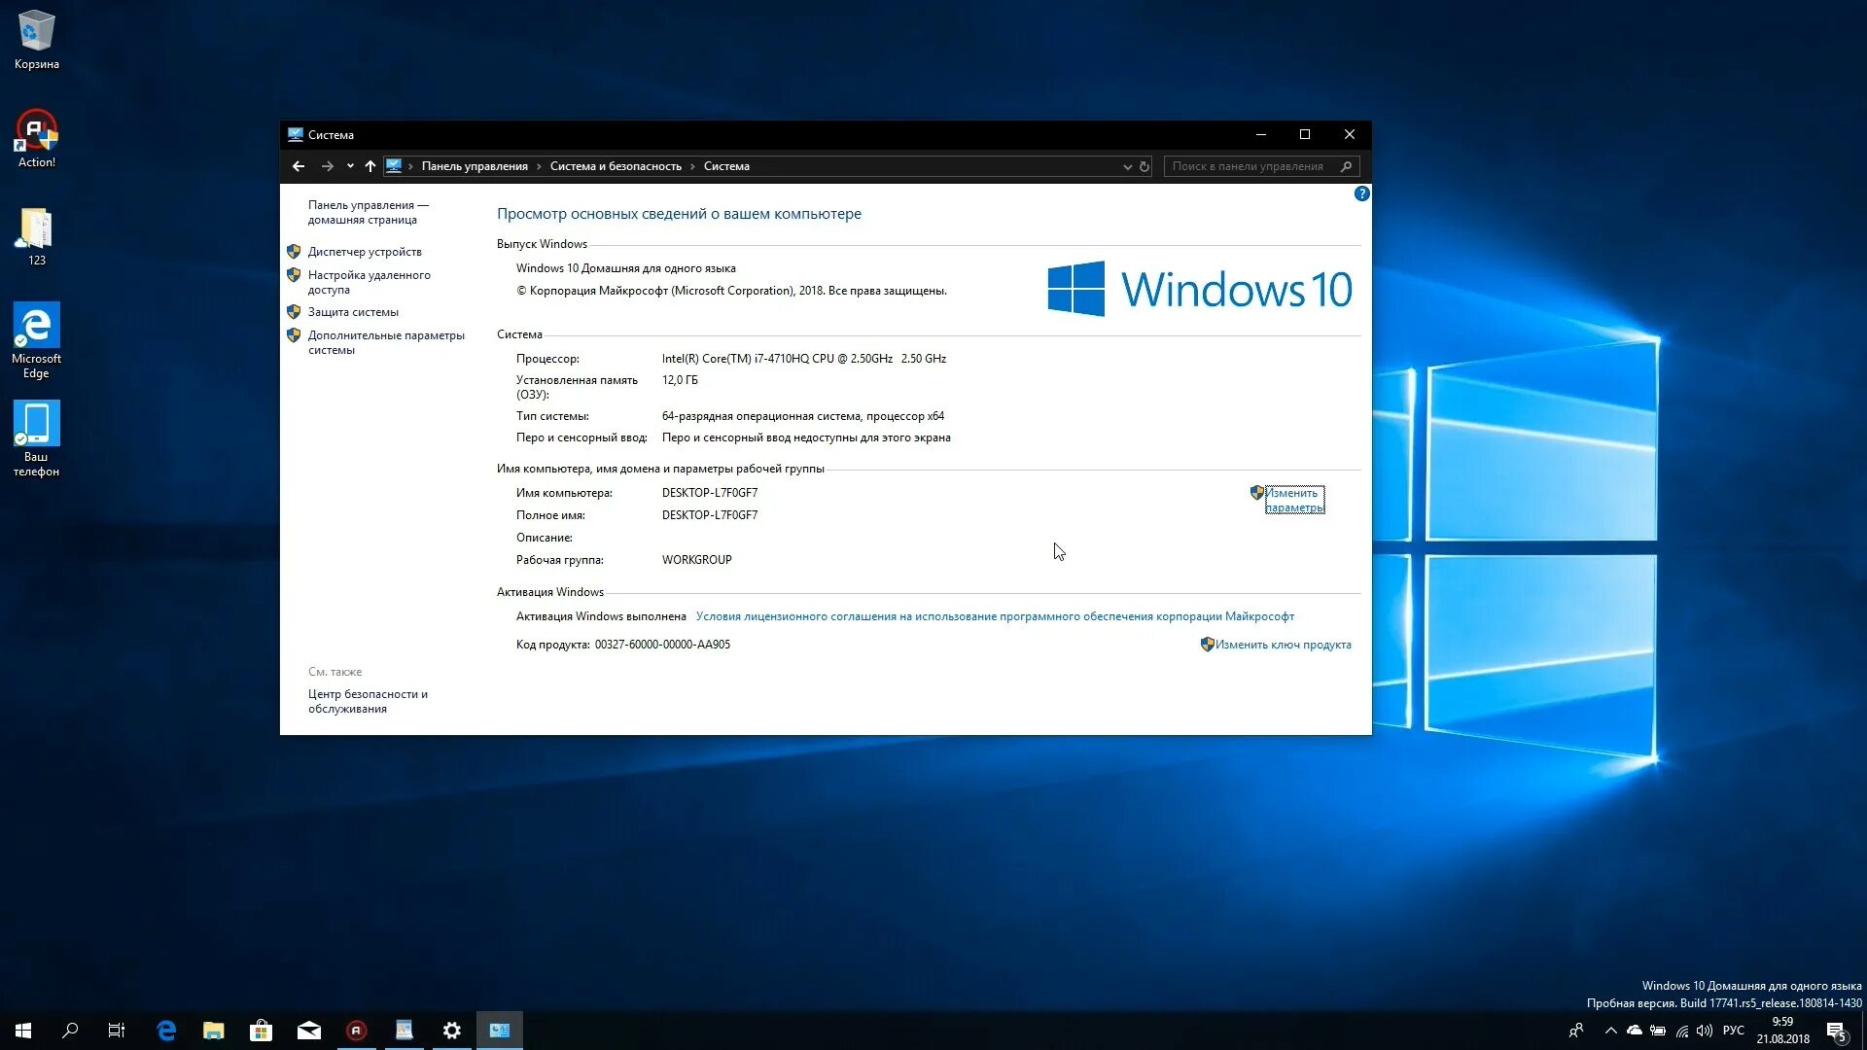Click the back navigation arrow
This screenshot has width=1867, height=1050.
pyautogui.click(x=299, y=166)
